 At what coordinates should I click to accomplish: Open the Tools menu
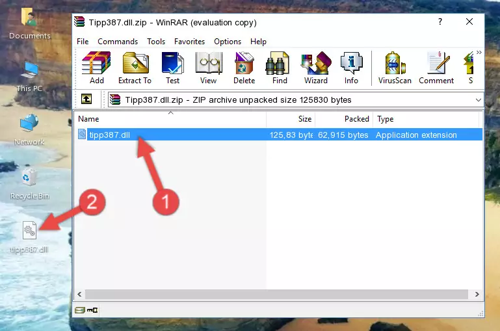156,42
